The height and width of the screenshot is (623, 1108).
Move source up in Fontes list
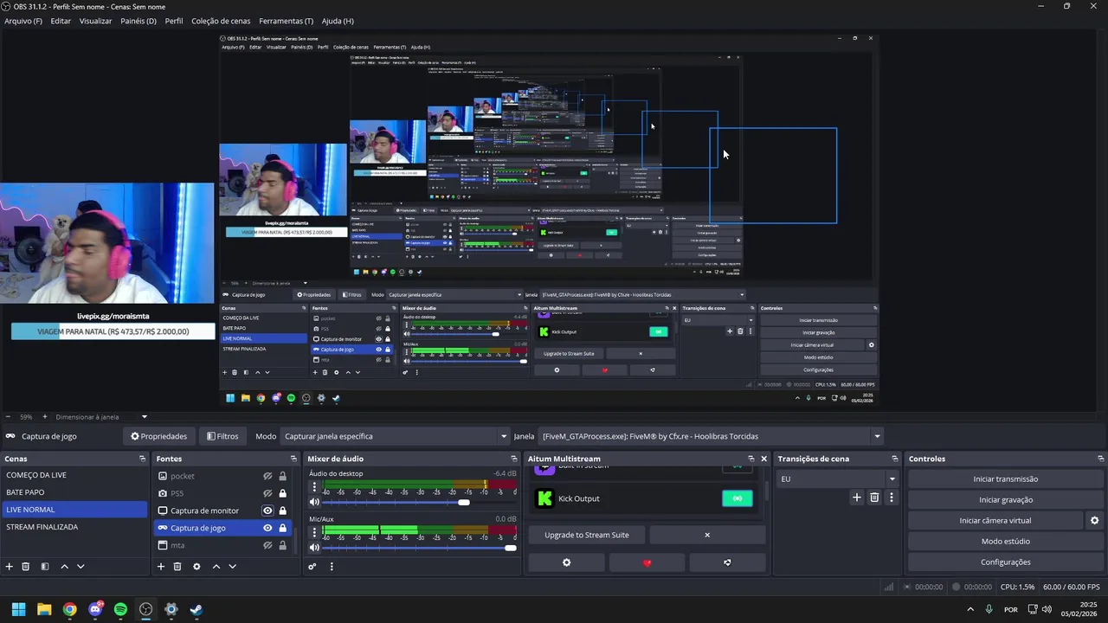point(216,567)
